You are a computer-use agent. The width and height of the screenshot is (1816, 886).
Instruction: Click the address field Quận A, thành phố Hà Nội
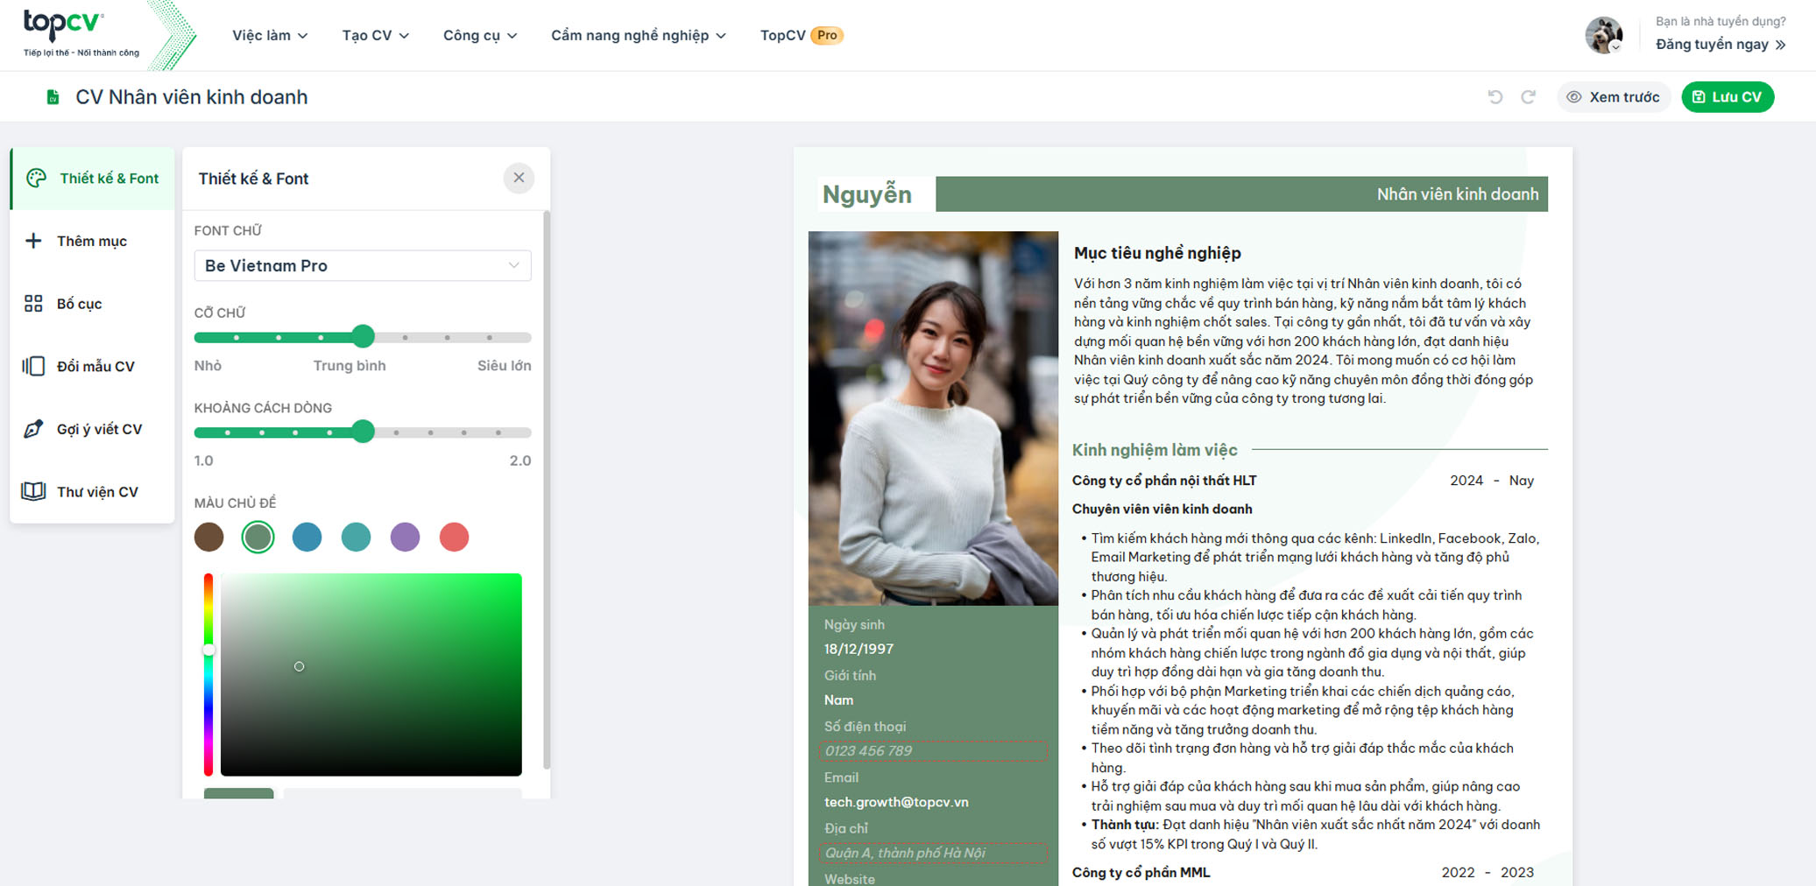pos(934,853)
